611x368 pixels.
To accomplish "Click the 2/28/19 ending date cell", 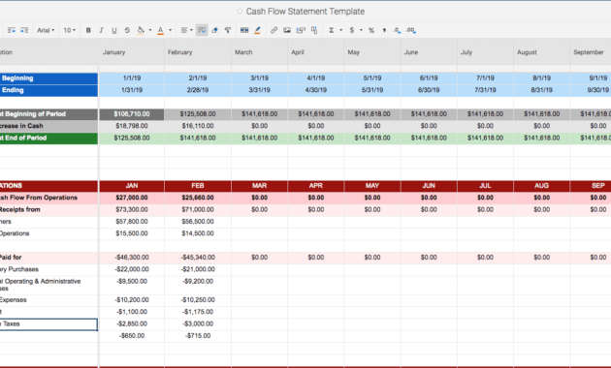I will 198,90.
